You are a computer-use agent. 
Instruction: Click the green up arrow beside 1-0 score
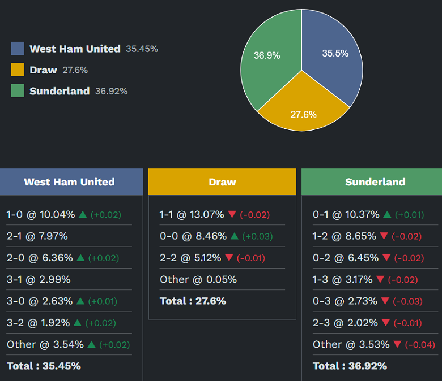pos(83,214)
